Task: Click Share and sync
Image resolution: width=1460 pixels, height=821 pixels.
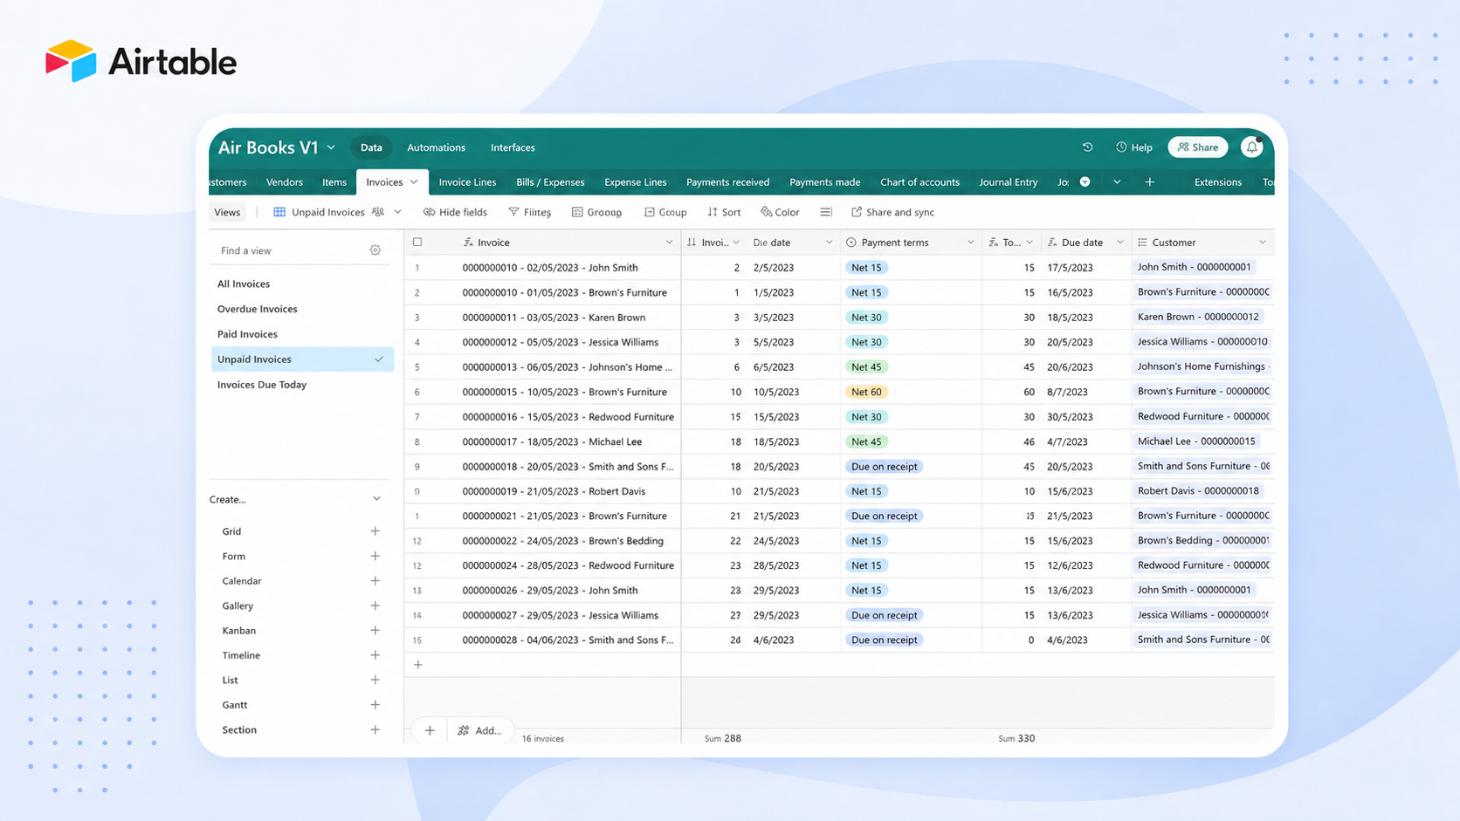Action: coord(892,212)
